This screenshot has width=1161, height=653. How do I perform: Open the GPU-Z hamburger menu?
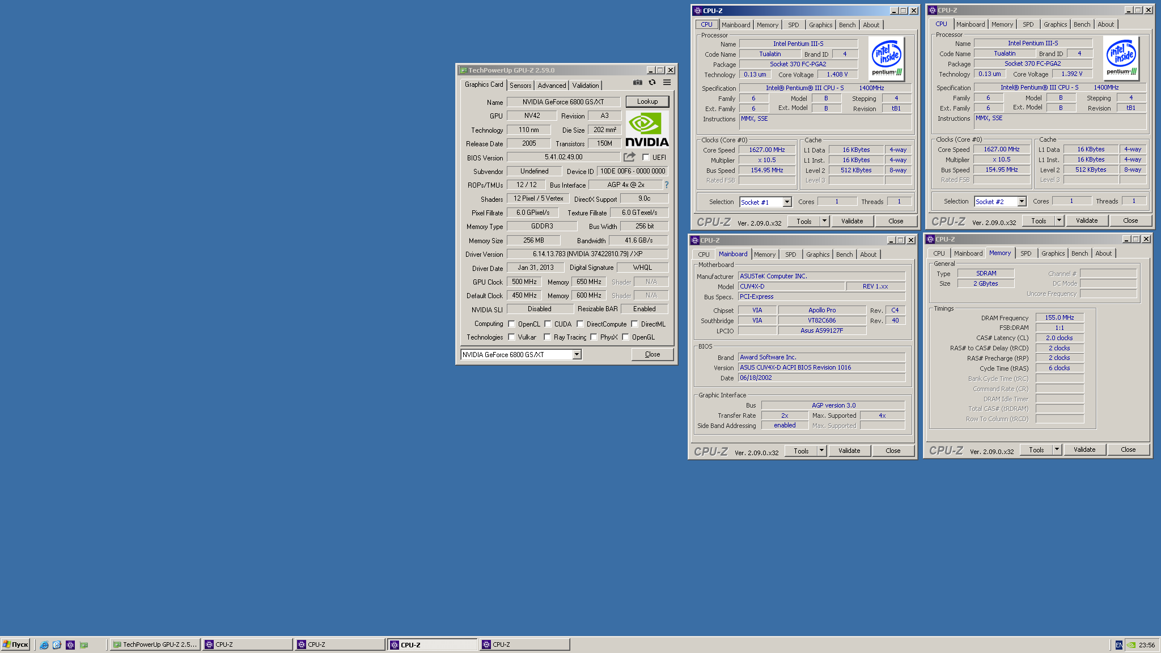(x=667, y=82)
